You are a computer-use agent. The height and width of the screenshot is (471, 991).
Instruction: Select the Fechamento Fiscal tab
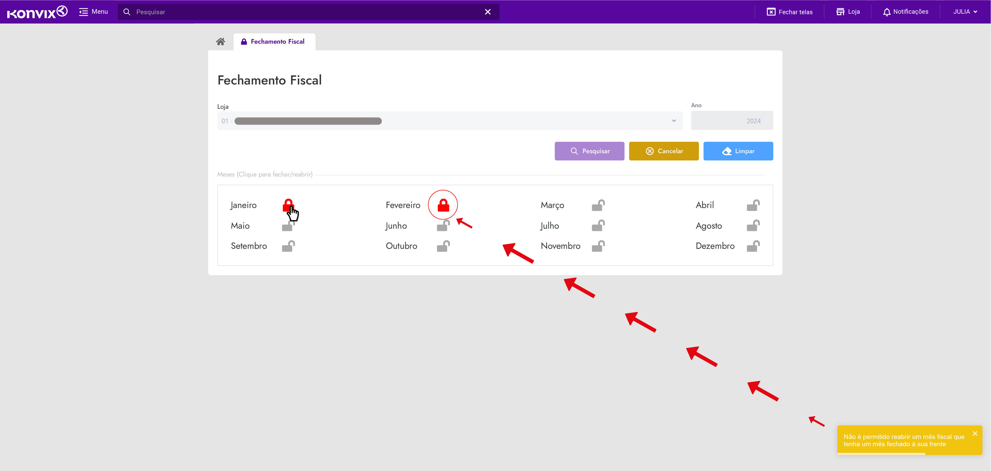tap(274, 42)
